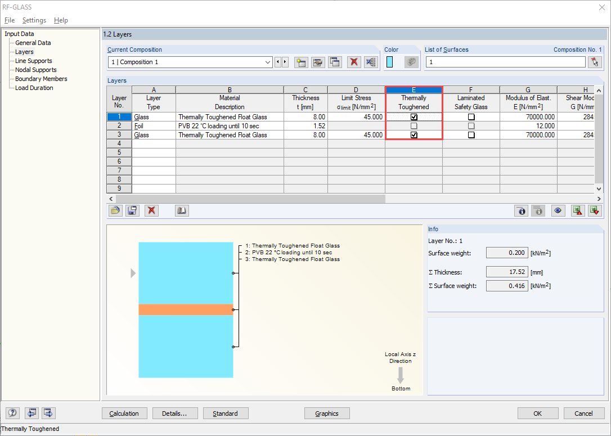Image resolution: width=611 pixels, height=436 pixels.
Task: Toggle the eye view mode icon
Action: click(x=558, y=211)
